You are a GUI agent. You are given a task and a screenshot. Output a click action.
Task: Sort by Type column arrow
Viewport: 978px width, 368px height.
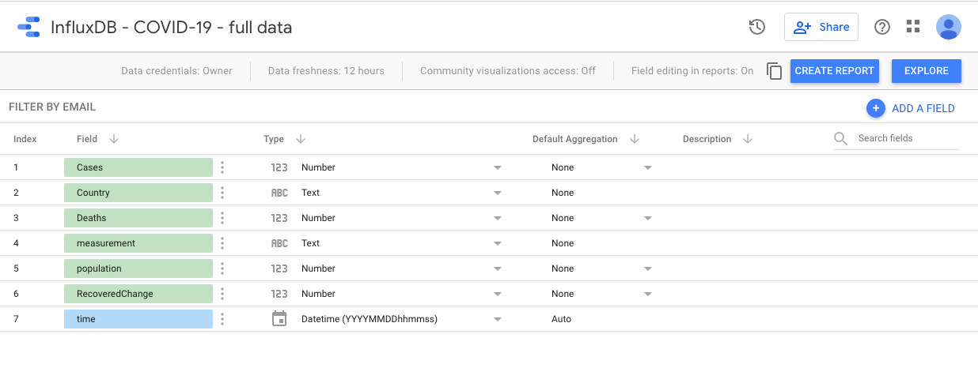[301, 139]
